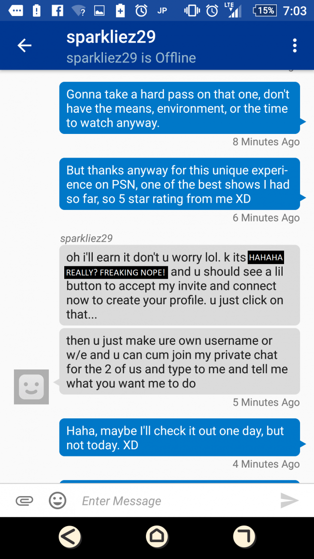Open the three-dot overflow menu
The image size is (314, 559).
[x=294, y=45]
